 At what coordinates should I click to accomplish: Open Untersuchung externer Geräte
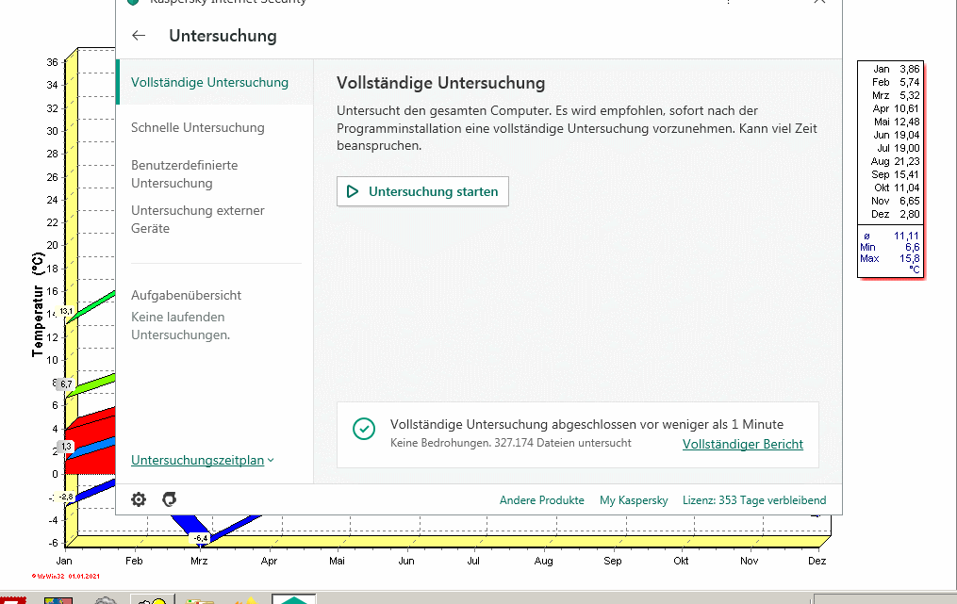point(198,219)
